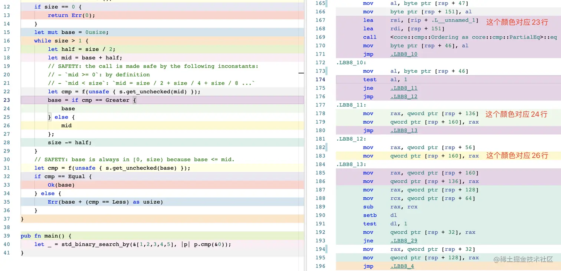Click the .LBB8_10: label line 172

pyautogui.click(x=350, y=63)
